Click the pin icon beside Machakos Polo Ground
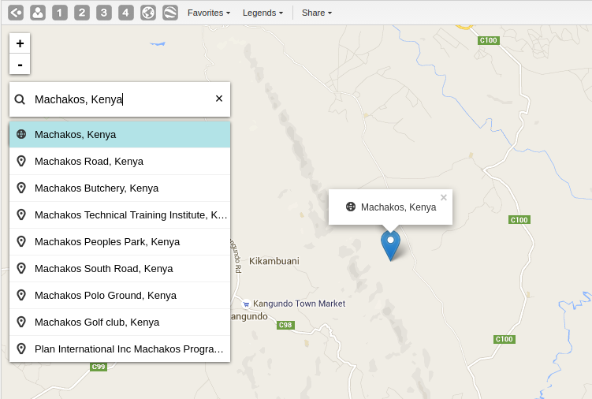This screenshot has height=399, width=592. click(x=21, y=296)
